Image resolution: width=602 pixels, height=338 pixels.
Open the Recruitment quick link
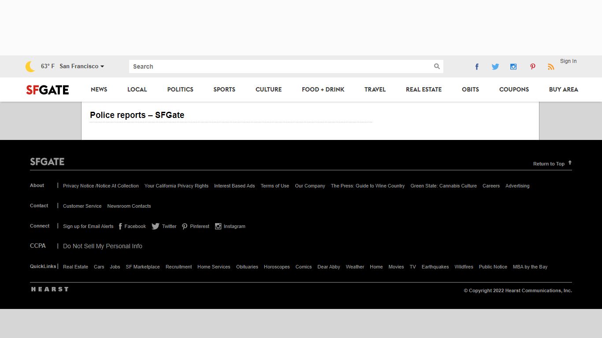pos(178,267)
